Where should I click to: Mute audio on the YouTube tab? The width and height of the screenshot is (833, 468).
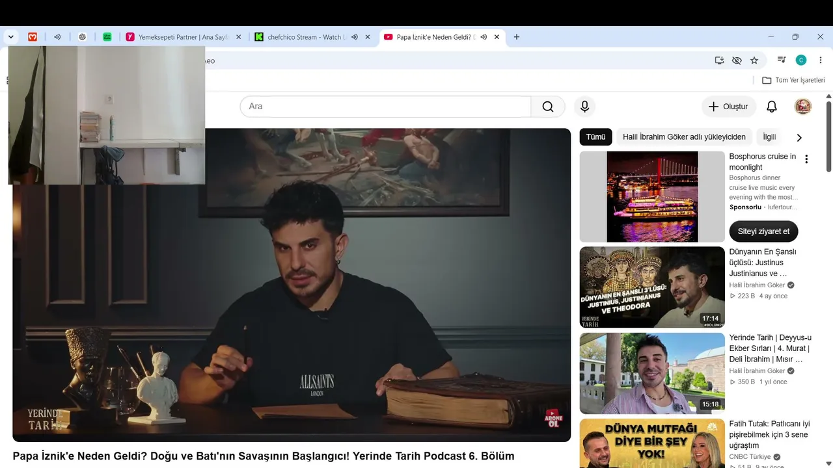(484, 37)
